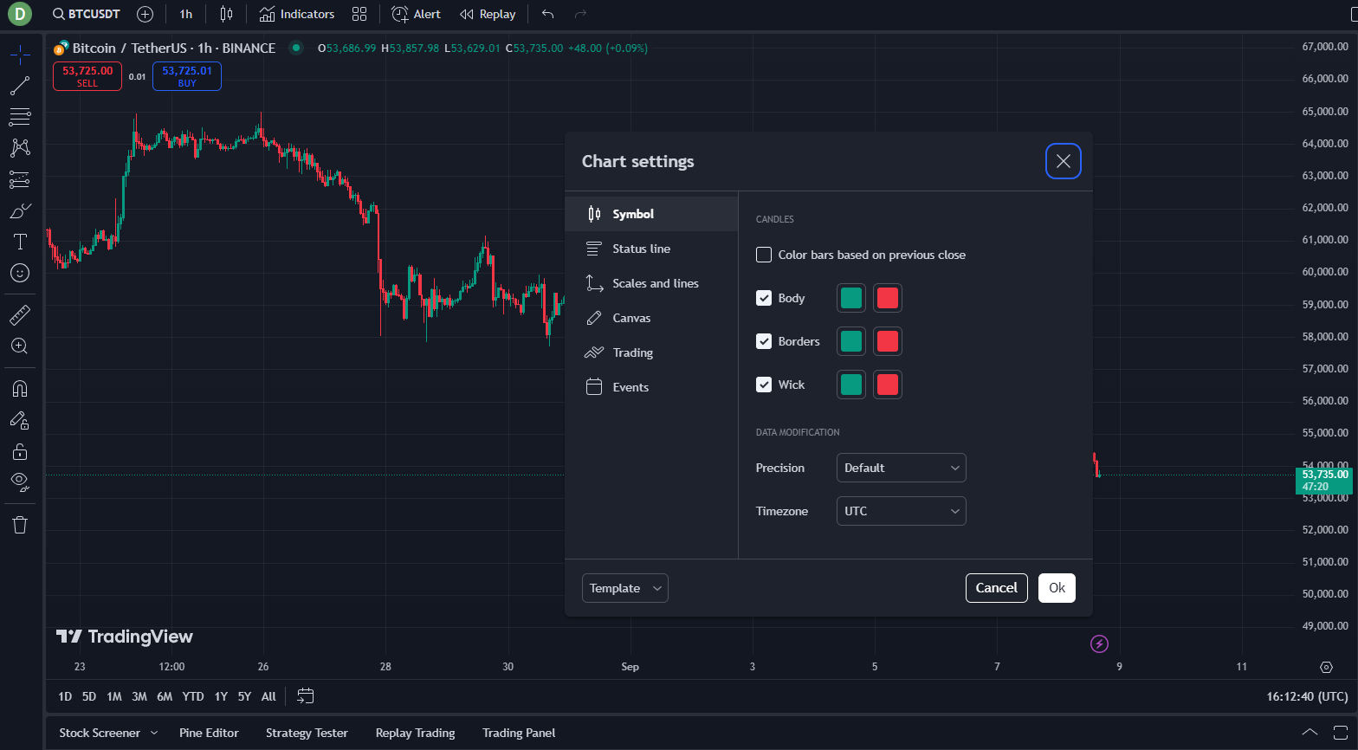
Task: Open the emoji icons tool
Action: click(20, 273)
